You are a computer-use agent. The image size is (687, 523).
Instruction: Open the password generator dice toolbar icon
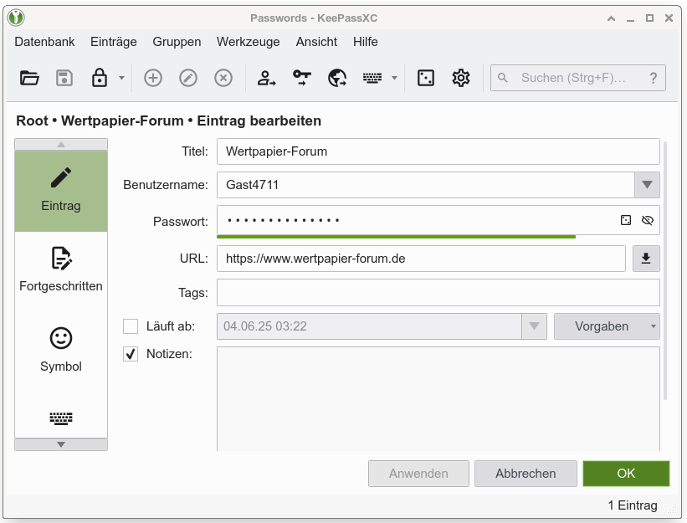pyautogui.click(x=426, y=78)
